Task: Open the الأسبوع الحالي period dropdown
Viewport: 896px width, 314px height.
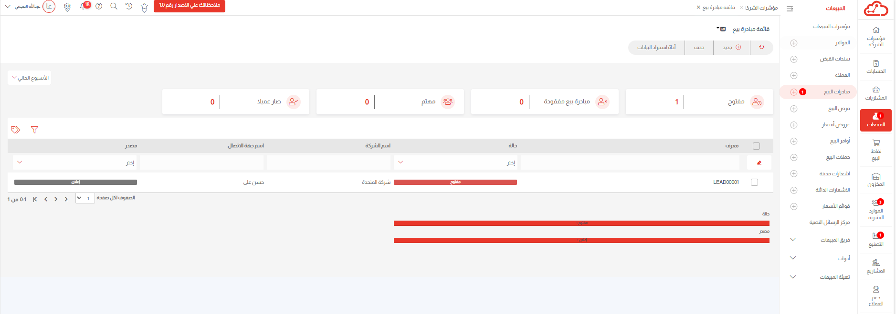Action: pos(30,78)
